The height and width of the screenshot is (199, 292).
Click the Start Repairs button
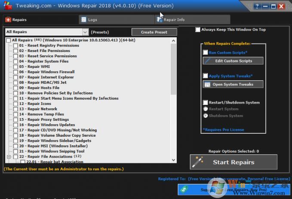(234, 162)
